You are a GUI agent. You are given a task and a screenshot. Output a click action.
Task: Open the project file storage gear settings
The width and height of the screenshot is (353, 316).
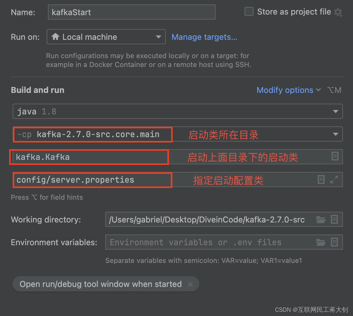(338, 12)
